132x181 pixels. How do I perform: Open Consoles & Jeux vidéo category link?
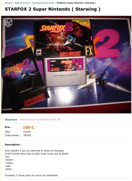pos(43,3)
